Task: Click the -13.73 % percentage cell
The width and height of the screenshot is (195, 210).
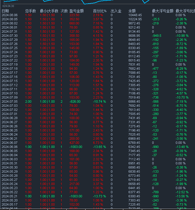Action: coord(99,196)
